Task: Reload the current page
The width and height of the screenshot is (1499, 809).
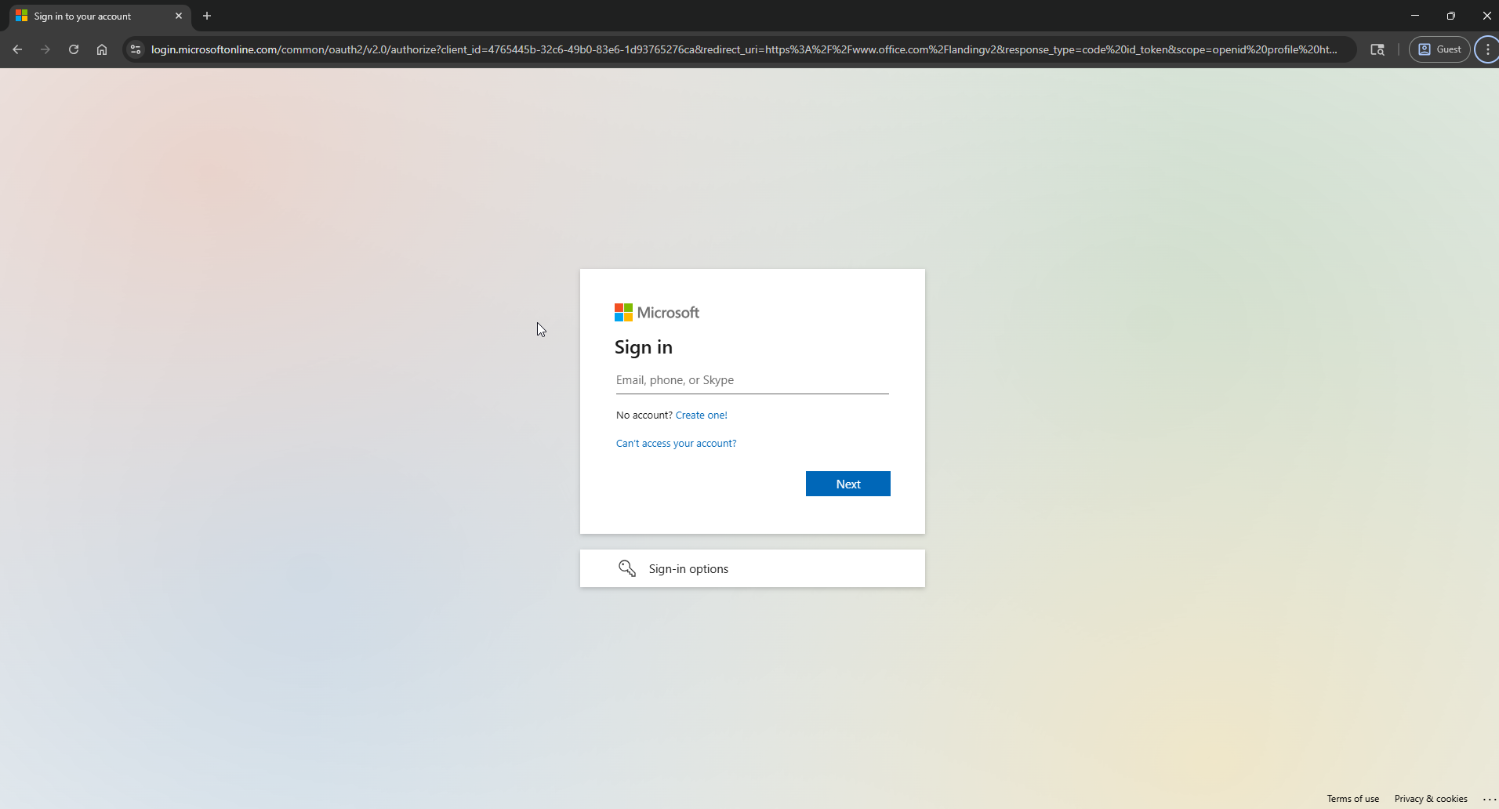Action: click(x=73, y=49)
